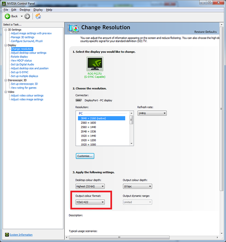Open Adjust video colour settings

[x=27, y=95]
